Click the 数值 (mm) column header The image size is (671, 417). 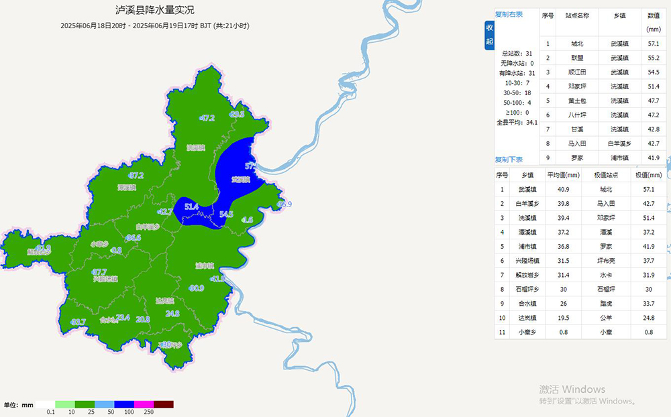pyautogui.click(x=654, y=22)
